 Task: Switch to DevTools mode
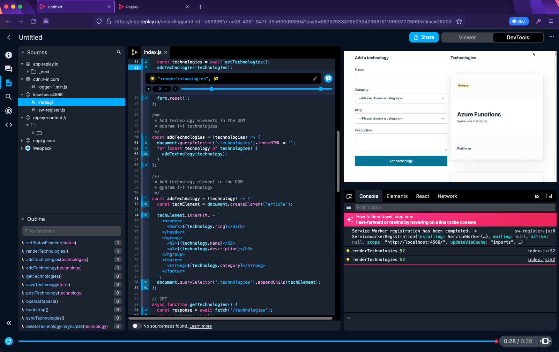518,37
